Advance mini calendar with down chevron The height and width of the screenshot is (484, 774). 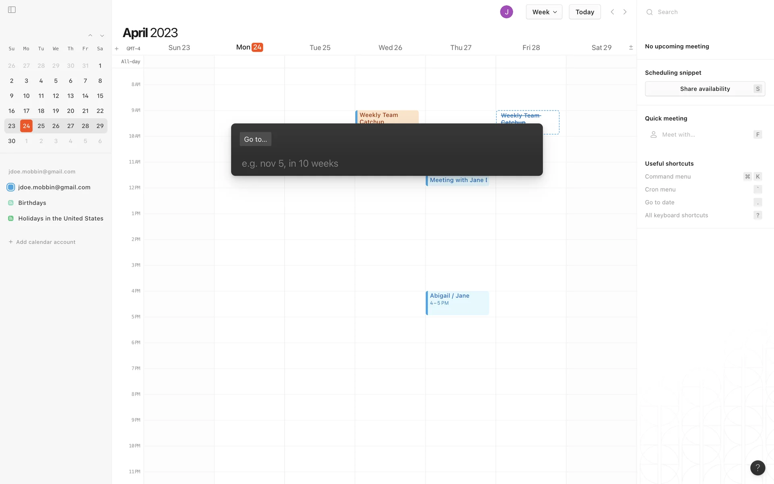[x=102, y=35]
